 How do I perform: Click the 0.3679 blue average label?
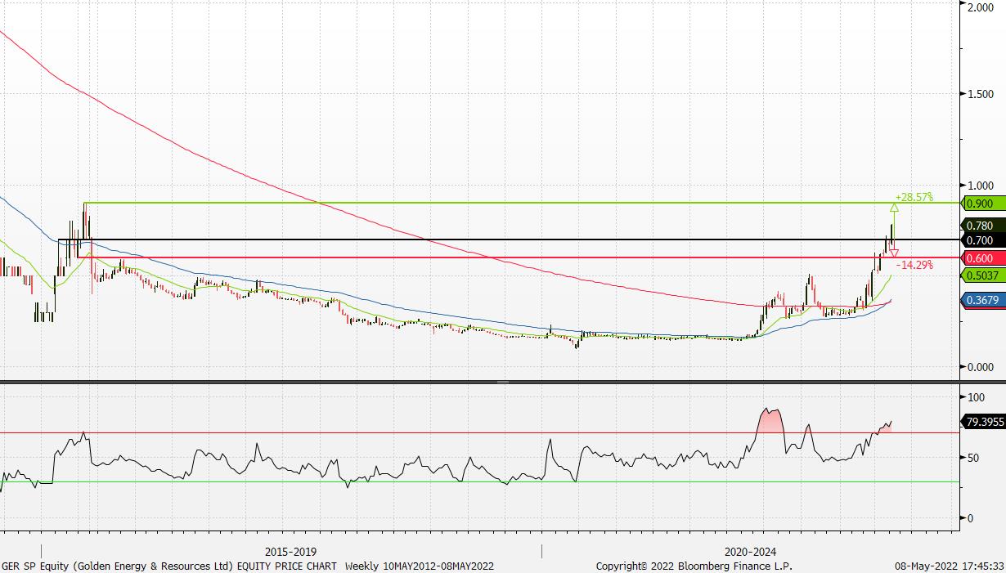point(982,301)
